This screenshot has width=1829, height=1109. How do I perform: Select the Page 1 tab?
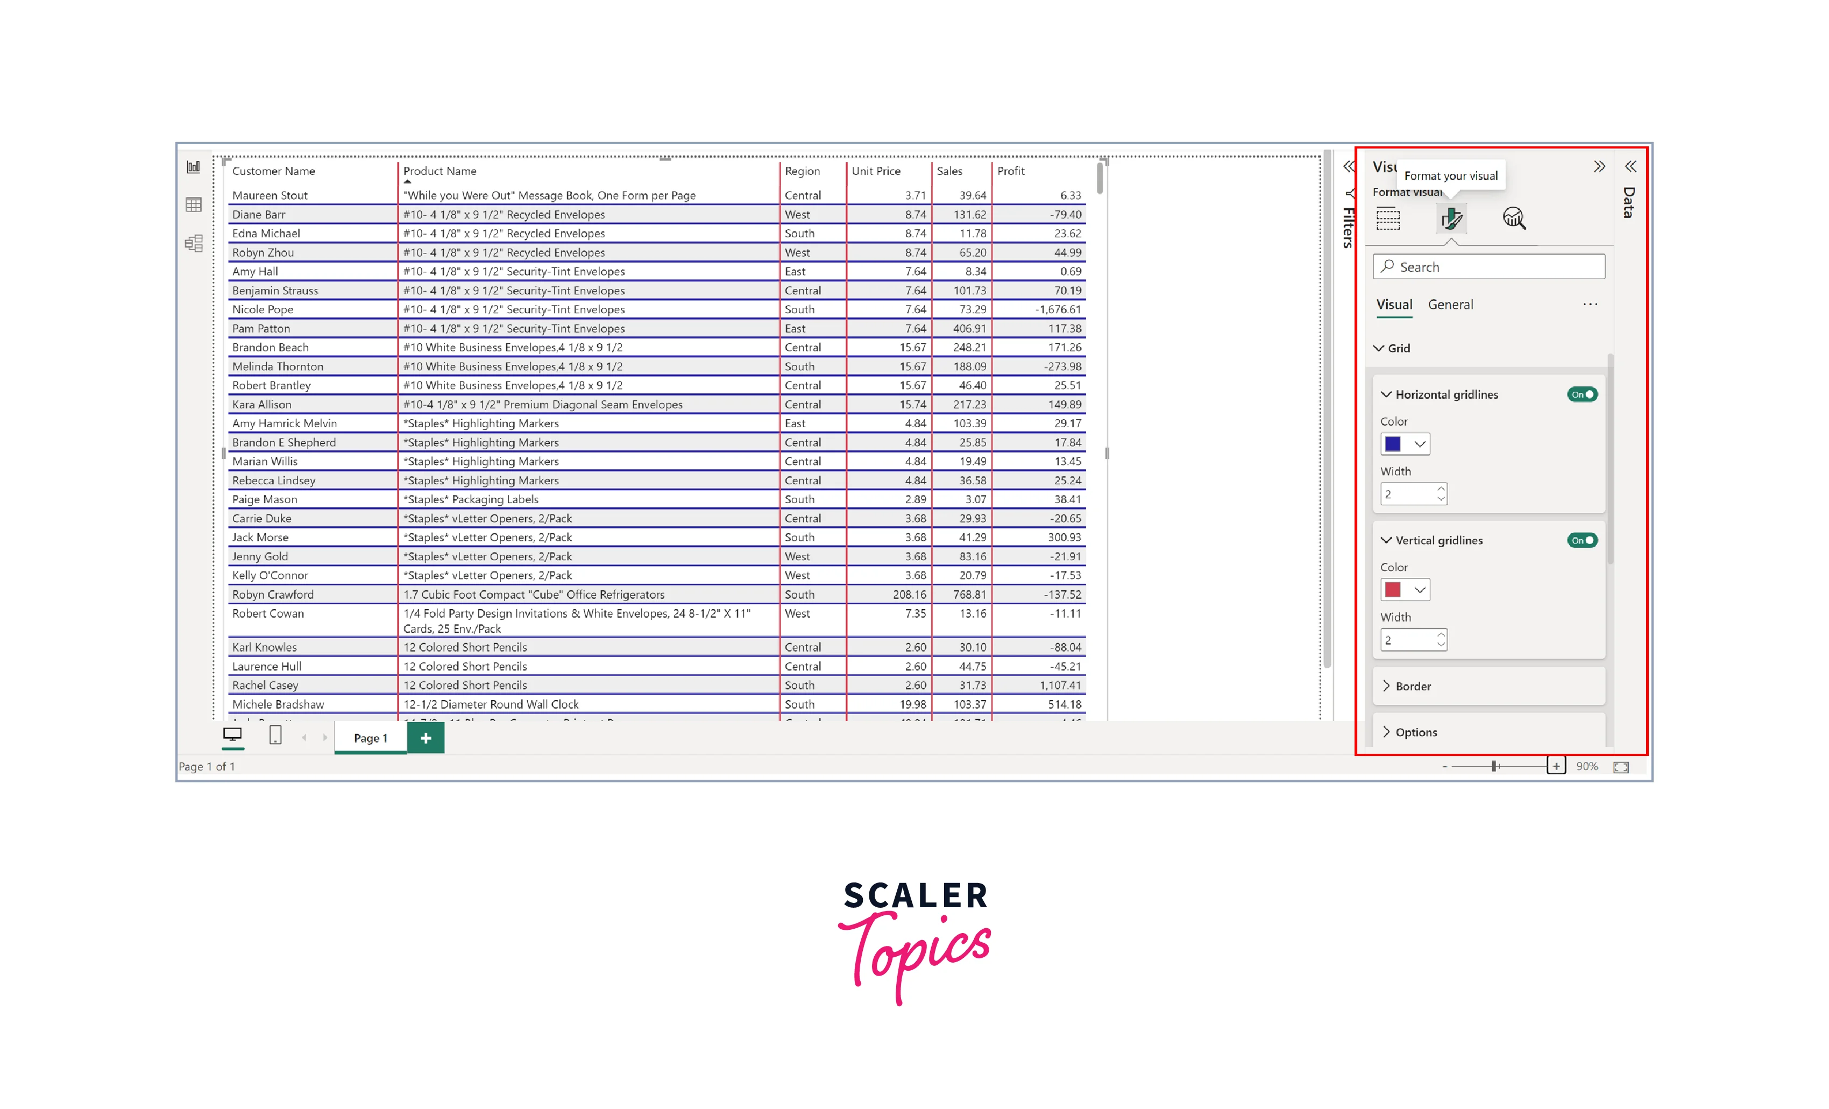tap(371, 738)
